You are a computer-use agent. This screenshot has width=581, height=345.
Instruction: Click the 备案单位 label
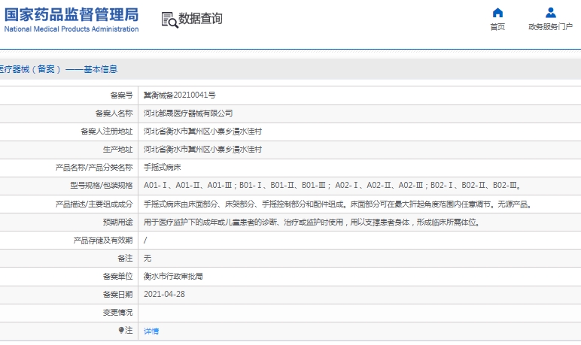pos(118,277)
